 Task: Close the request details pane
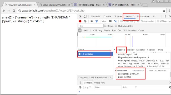(x=114, y=49)
